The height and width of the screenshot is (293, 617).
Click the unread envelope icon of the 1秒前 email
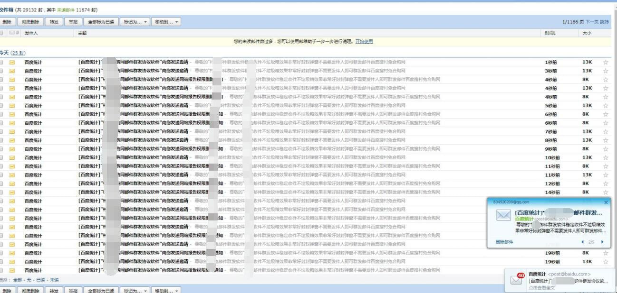coord(12,62)
